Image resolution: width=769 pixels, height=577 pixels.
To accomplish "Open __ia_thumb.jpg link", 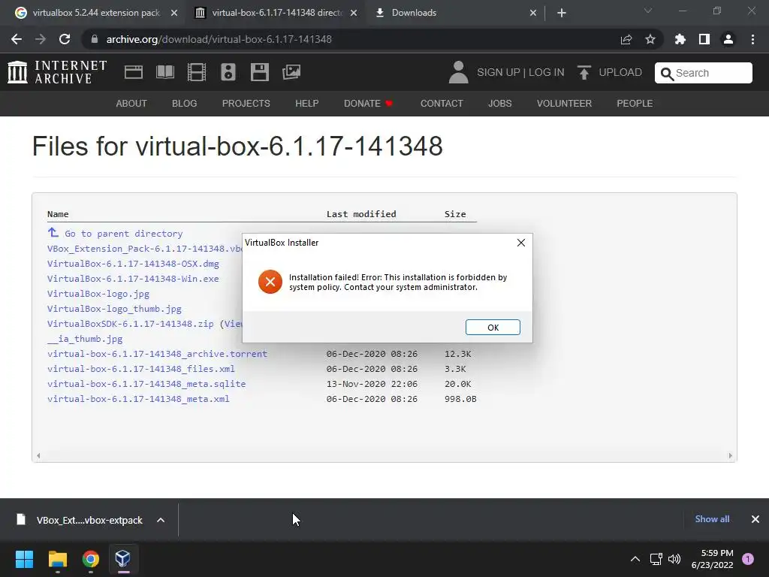I will (85, 339).
